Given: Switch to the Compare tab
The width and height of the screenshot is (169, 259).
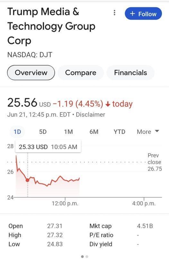Looking at the screenshot, I should coord(81,73).
